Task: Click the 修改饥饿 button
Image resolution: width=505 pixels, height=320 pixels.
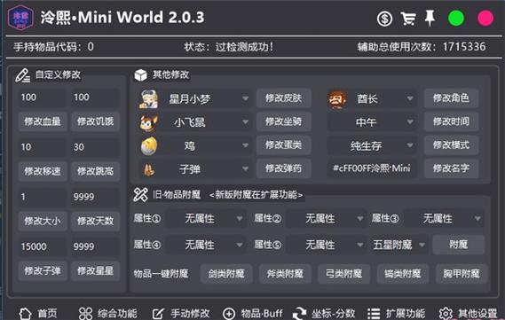Action: 95,121
